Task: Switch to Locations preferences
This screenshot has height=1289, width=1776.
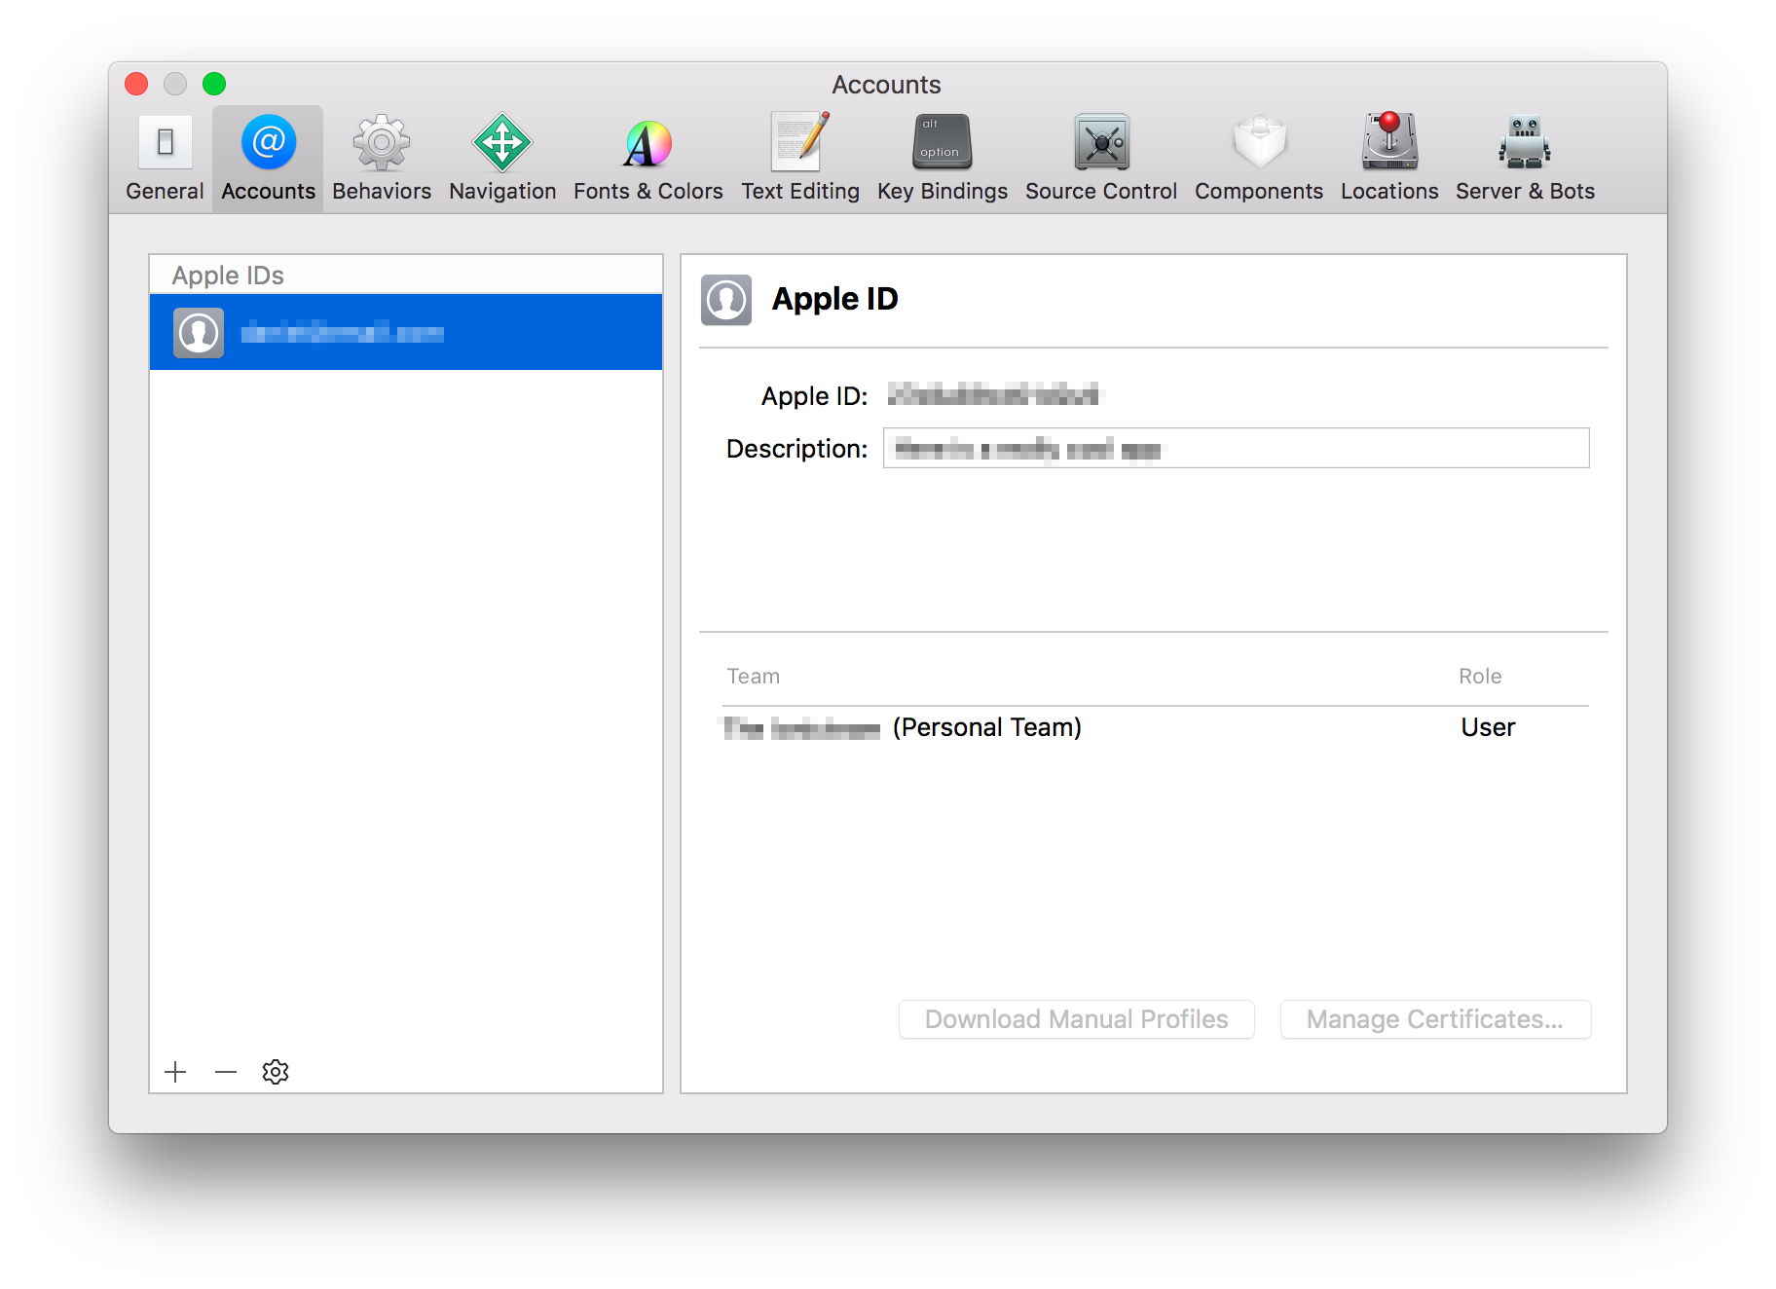Action: 1388,156
